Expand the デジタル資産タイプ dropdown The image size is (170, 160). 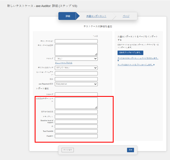[76, 68]
